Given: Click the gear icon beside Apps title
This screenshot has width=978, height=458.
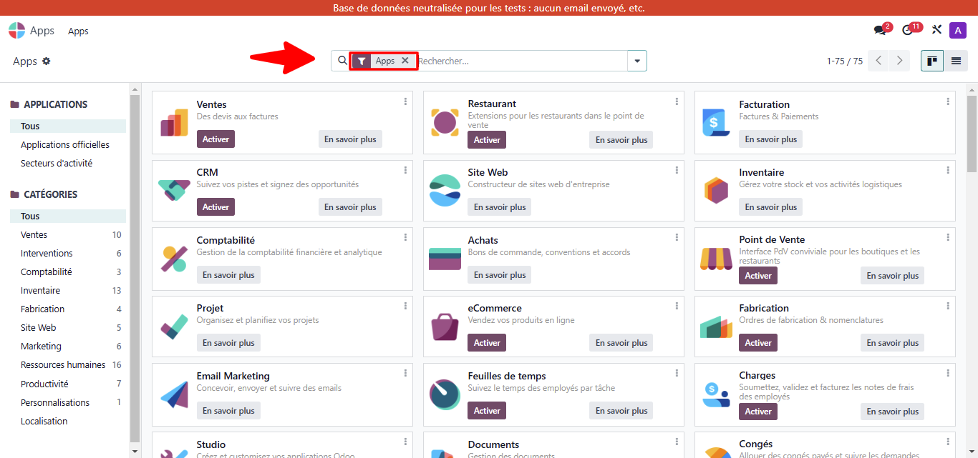Looking at the screenshot, I should (x=47, y=61).
